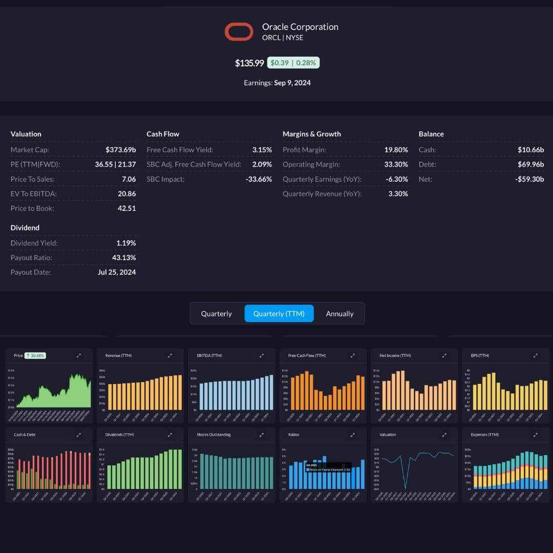
Task: Click the Net value -$59.30b
Action: pyautogui.click(x=529, y=179)
